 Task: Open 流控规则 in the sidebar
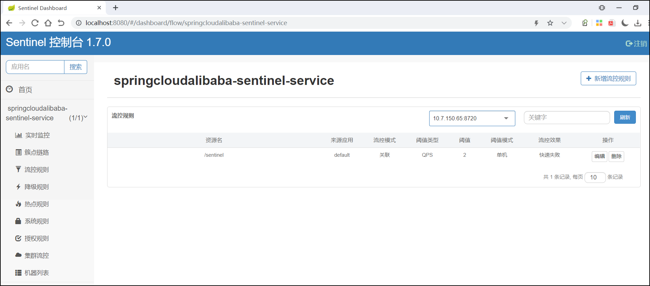(x=37, y=170)
